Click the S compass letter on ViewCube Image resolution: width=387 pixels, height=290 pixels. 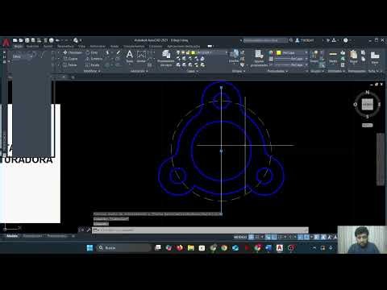[x=367, y=117]
